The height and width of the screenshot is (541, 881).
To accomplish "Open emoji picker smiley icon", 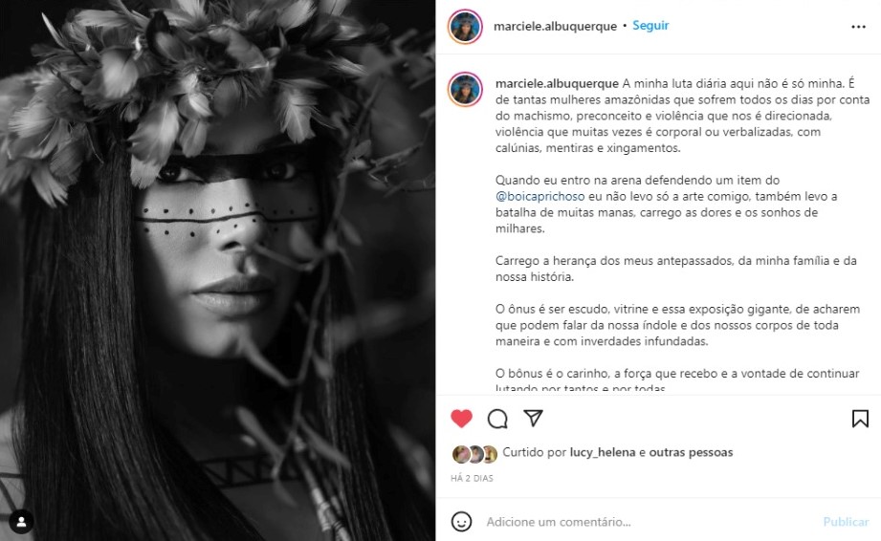I will (x=461, y=521).
